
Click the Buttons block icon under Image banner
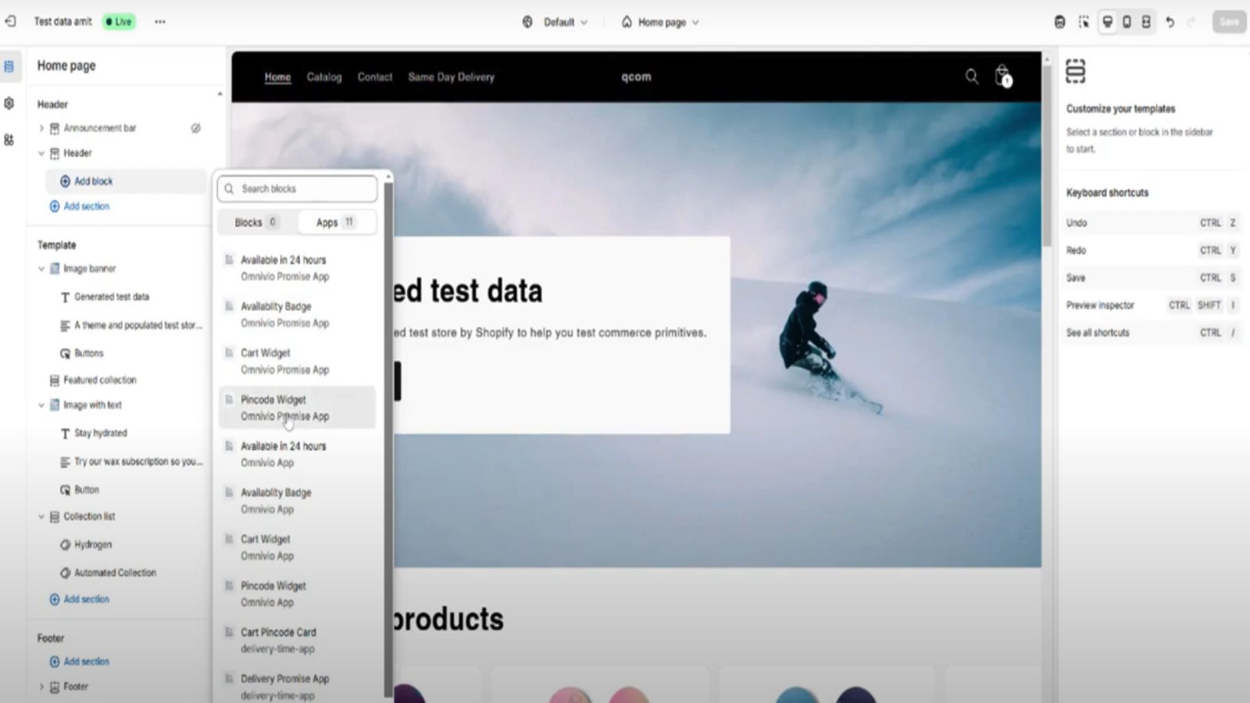pos(66,354)
